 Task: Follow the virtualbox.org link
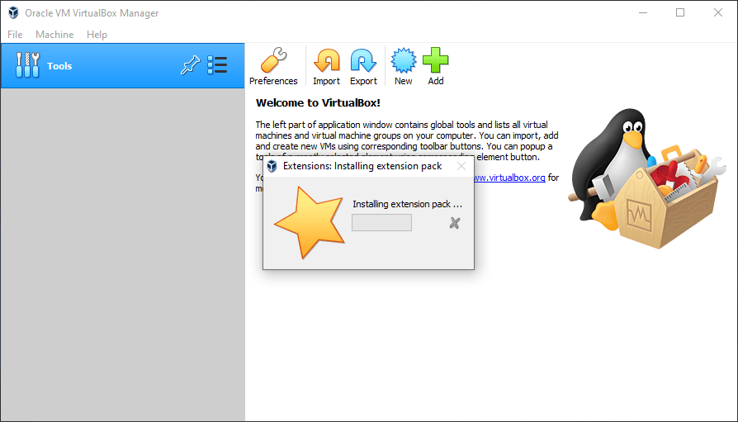(x=509, y=178)
